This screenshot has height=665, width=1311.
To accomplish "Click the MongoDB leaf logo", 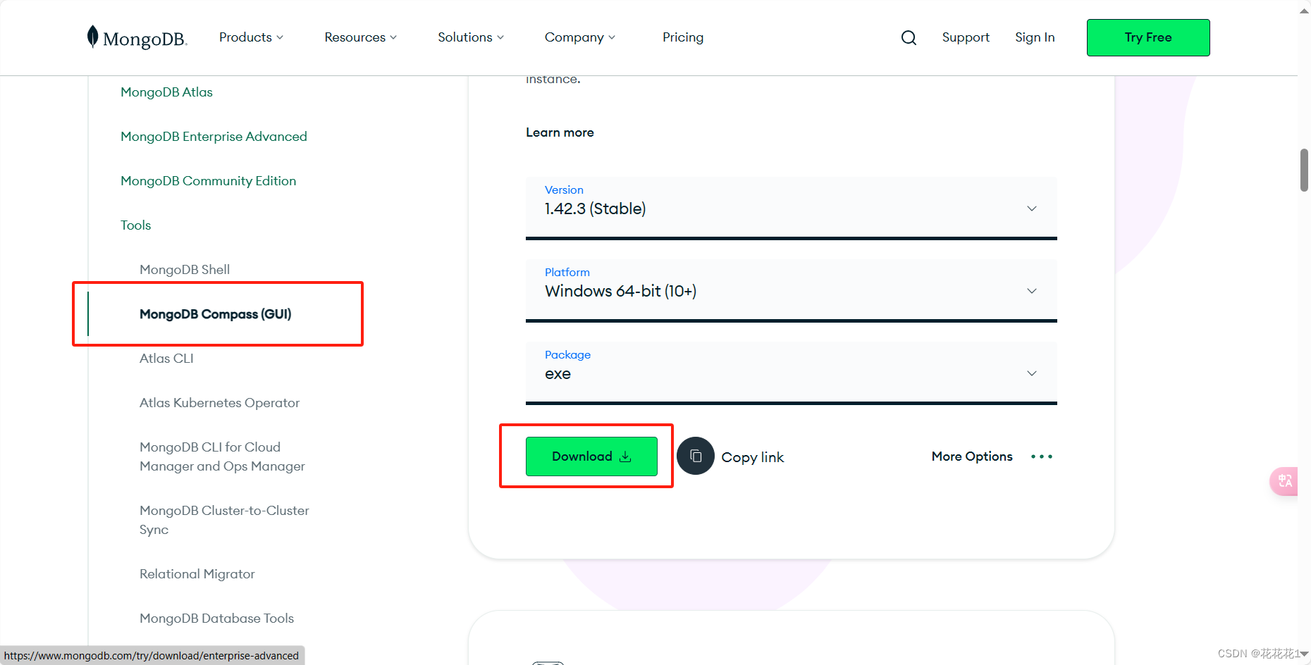I will 137,37.
